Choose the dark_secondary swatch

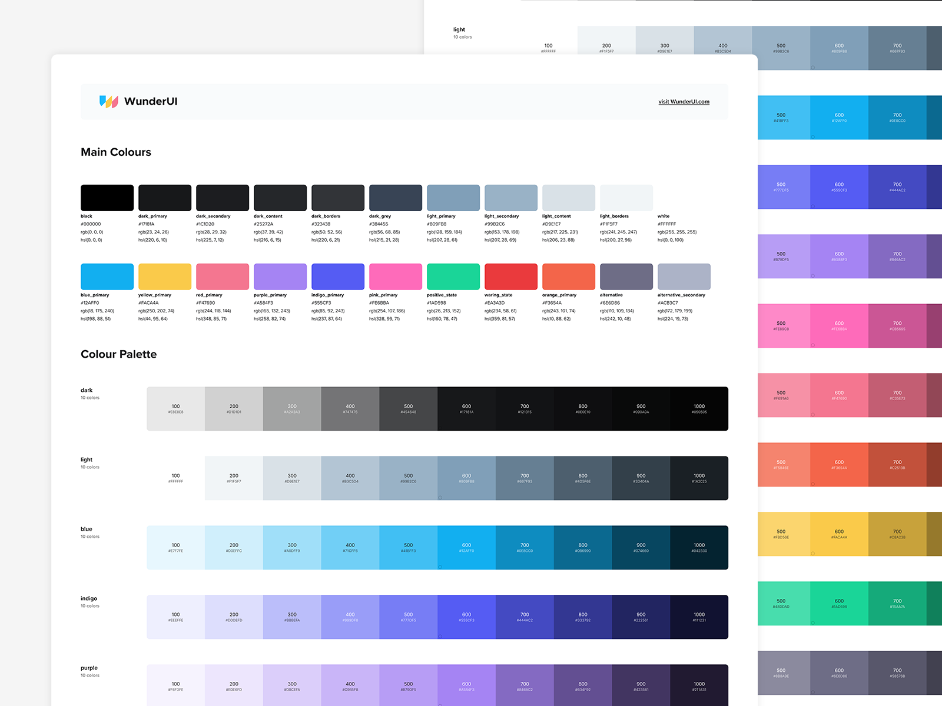click(223, 198)
